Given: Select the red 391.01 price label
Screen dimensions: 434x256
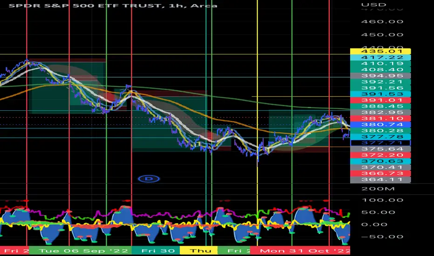Looking at the screenshot, I should coord(380,100).
